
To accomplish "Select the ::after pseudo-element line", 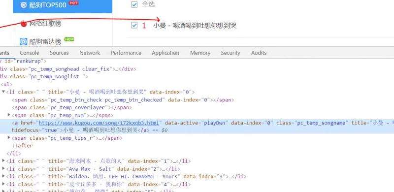I will tap(22, 146).
